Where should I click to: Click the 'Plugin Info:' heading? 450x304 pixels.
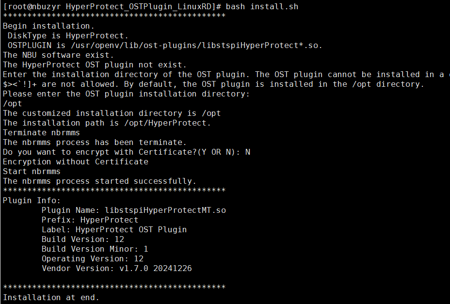[x=32, y=200]
